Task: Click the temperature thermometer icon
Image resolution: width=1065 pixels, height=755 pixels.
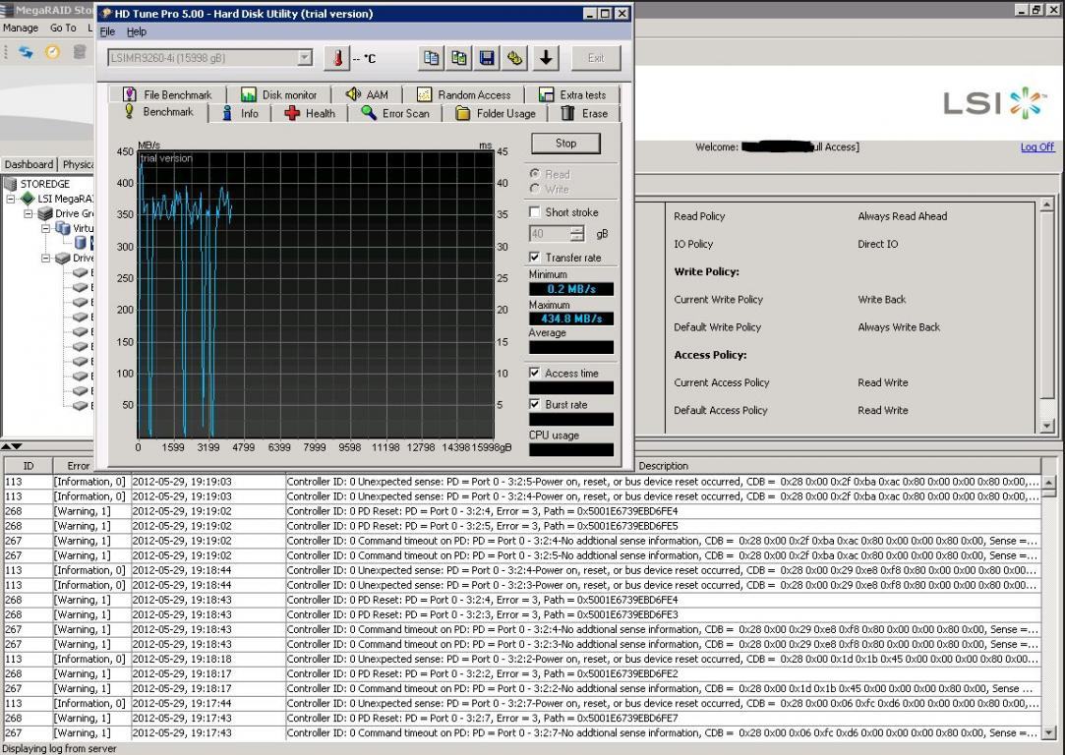Action: (x=336, y=58)
